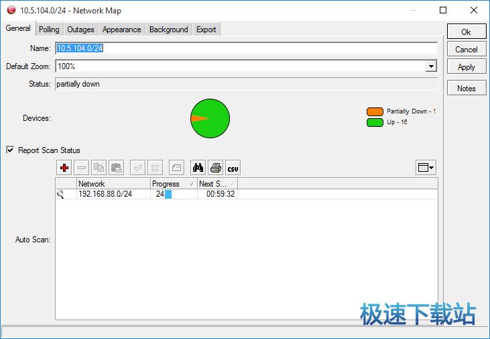This screenshot has height=339, width=490.
Task: Click the Copy toolbar icon
Action: tap(99, 168)
